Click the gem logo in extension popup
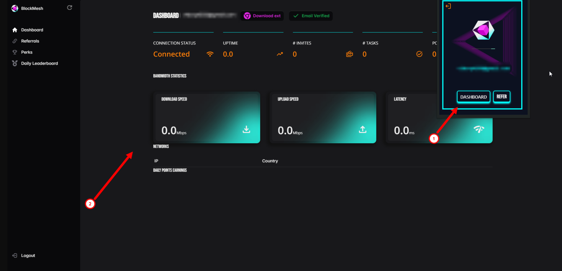562x271 pixels. (483, 30)
